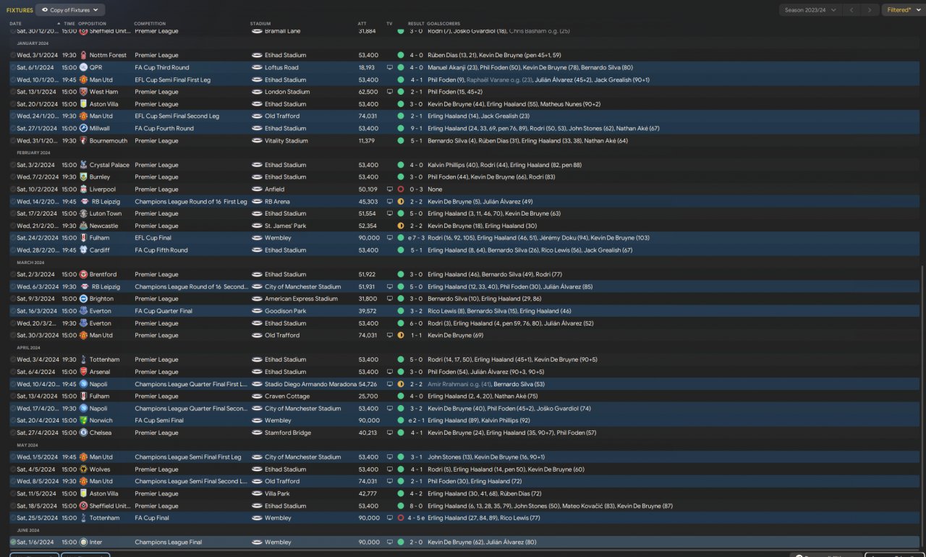Click the Cardiff club badge
This screenshot has height=557, width=926.
(83, 250)
